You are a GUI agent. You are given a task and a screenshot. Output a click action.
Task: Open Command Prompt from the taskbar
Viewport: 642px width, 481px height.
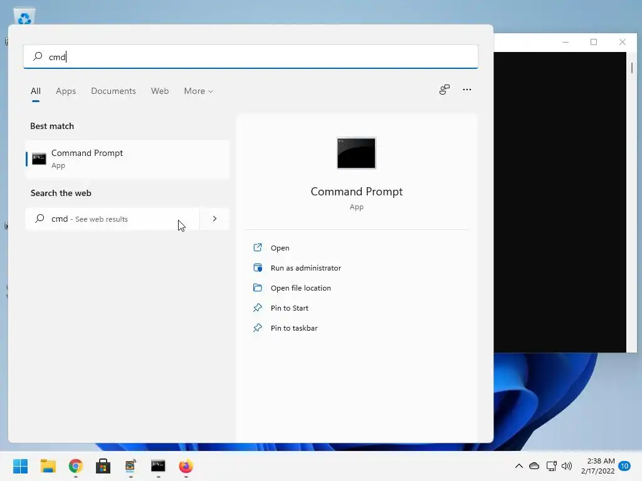click(158, 466)
